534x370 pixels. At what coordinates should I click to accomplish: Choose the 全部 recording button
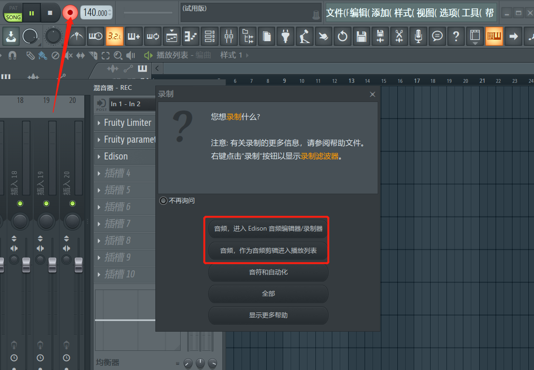268,294
